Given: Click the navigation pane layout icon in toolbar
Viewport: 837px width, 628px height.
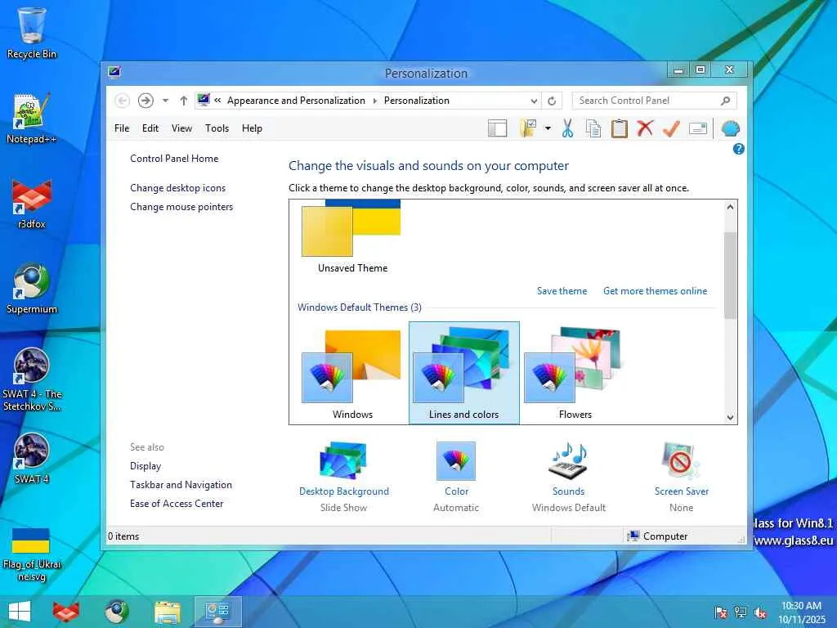Looking at the screenshot, I should tap(497, 128).
